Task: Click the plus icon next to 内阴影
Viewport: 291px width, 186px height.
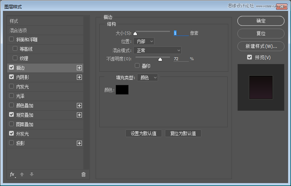Action: click(79, 77)
